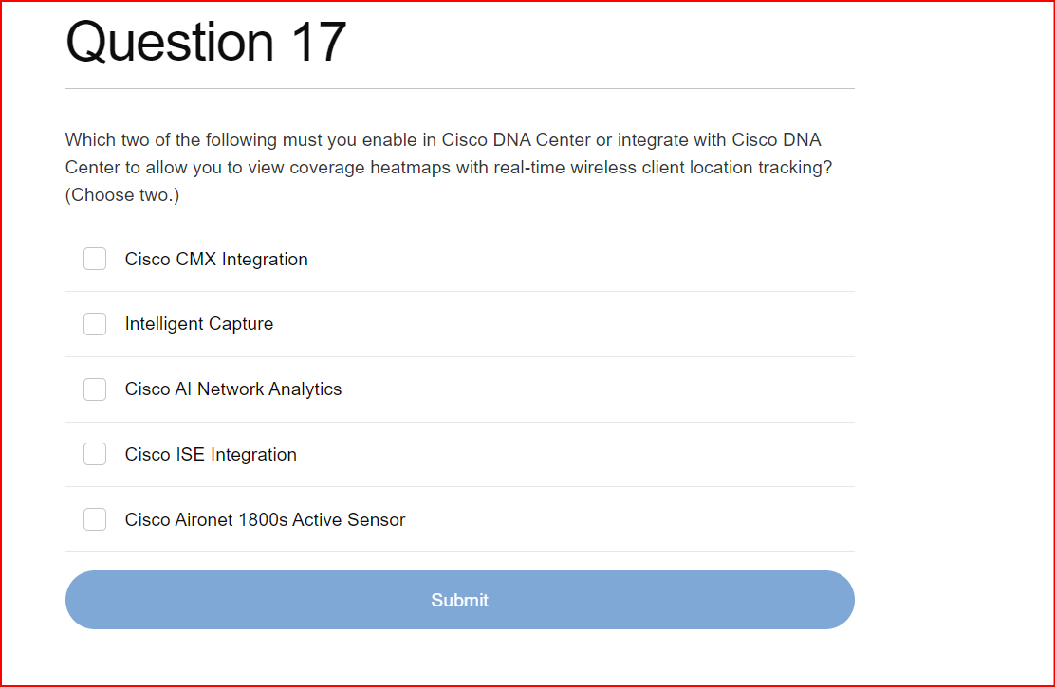
Task: Check the Cisco AI Network Analytics checkbox
Action: point(94,389)
